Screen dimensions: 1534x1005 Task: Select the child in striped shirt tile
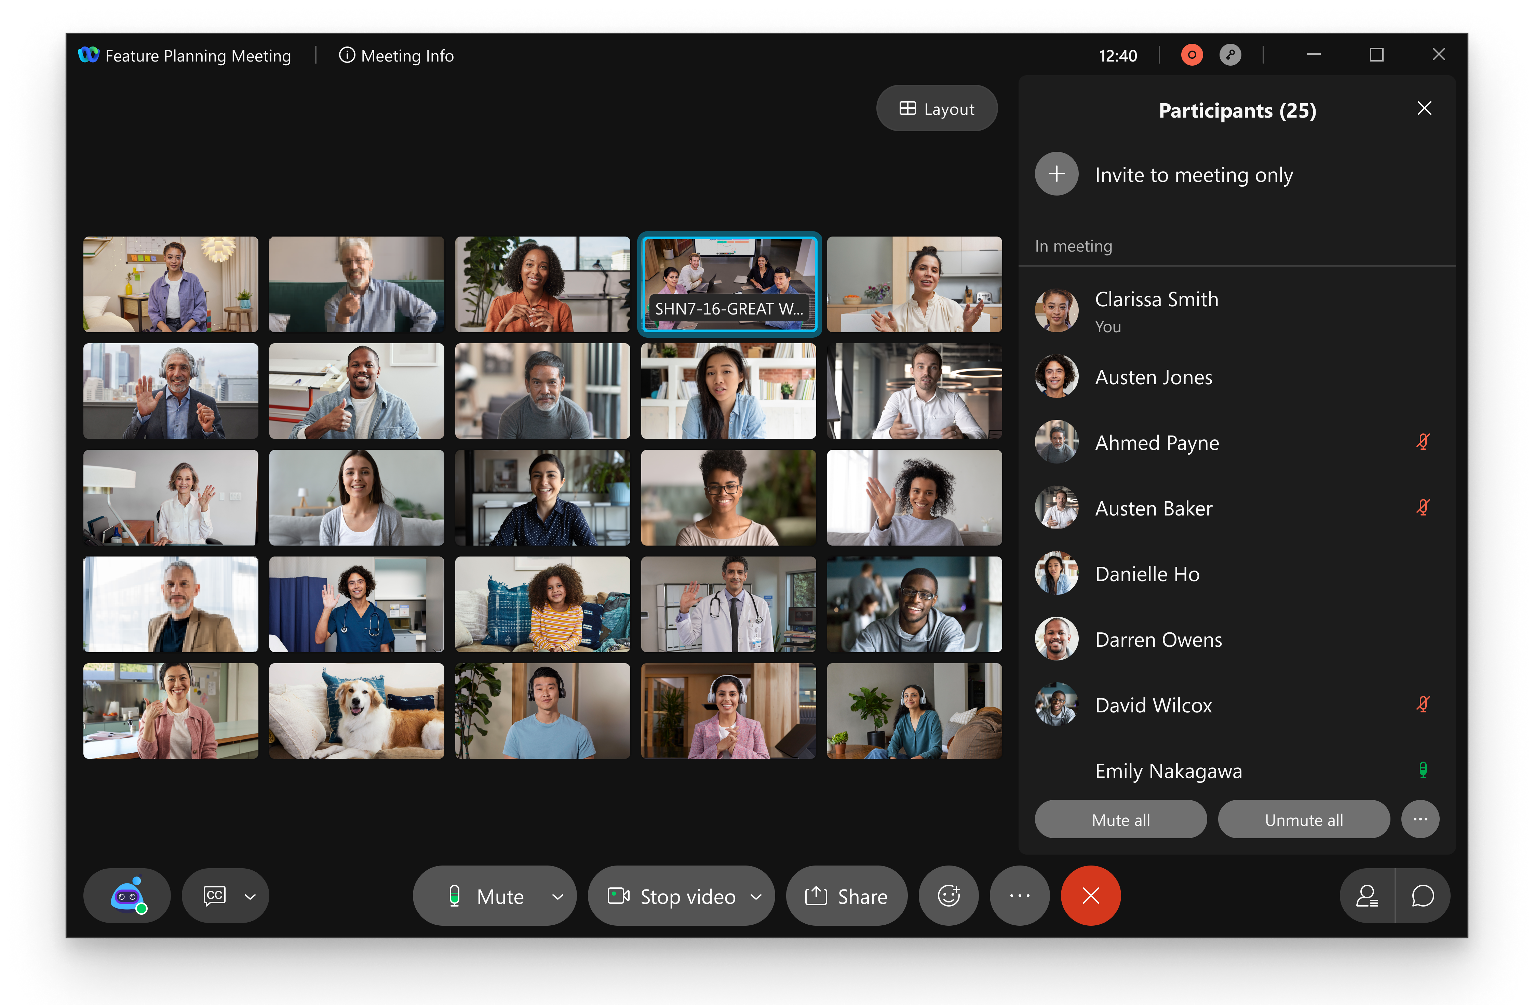click(x=543, y=604)
